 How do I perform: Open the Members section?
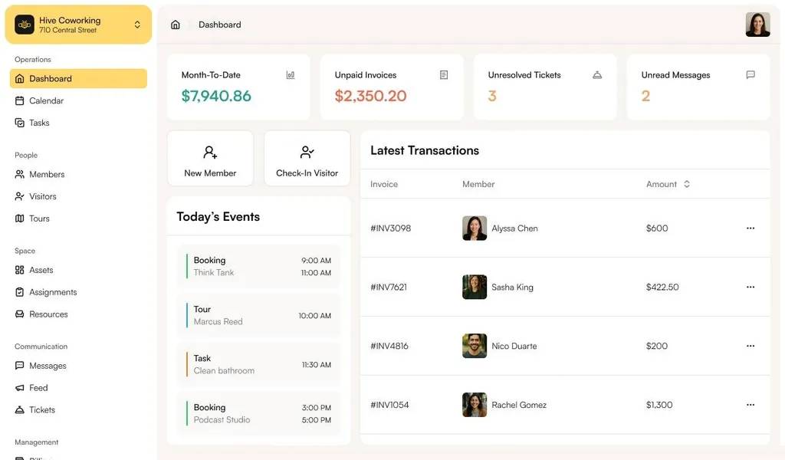click(x=45, y=174)
